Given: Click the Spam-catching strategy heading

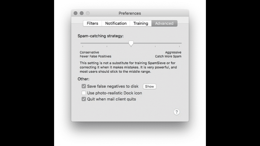Looking at the screenshot, I should [100, 36].
